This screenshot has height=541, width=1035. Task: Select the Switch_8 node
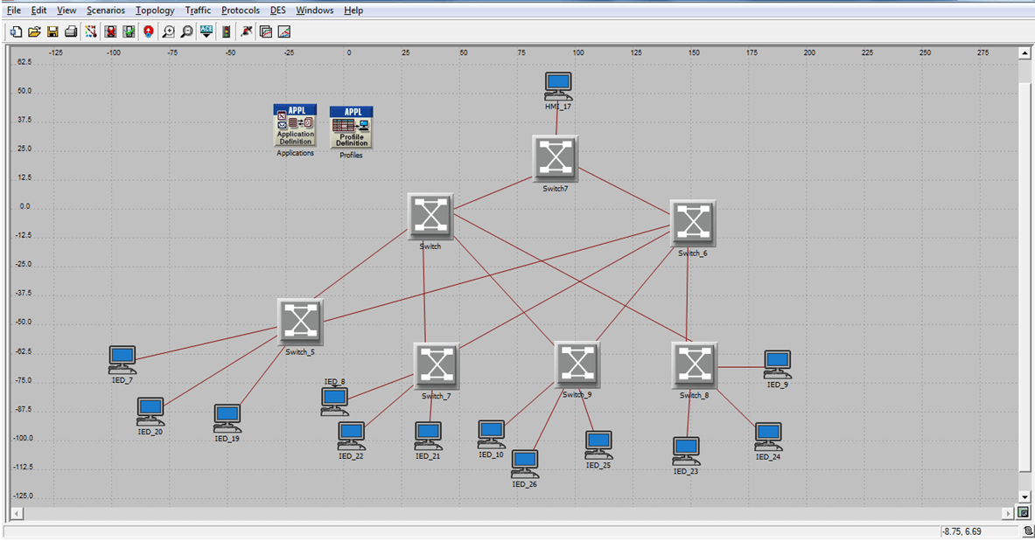click(x=695, y=365)
